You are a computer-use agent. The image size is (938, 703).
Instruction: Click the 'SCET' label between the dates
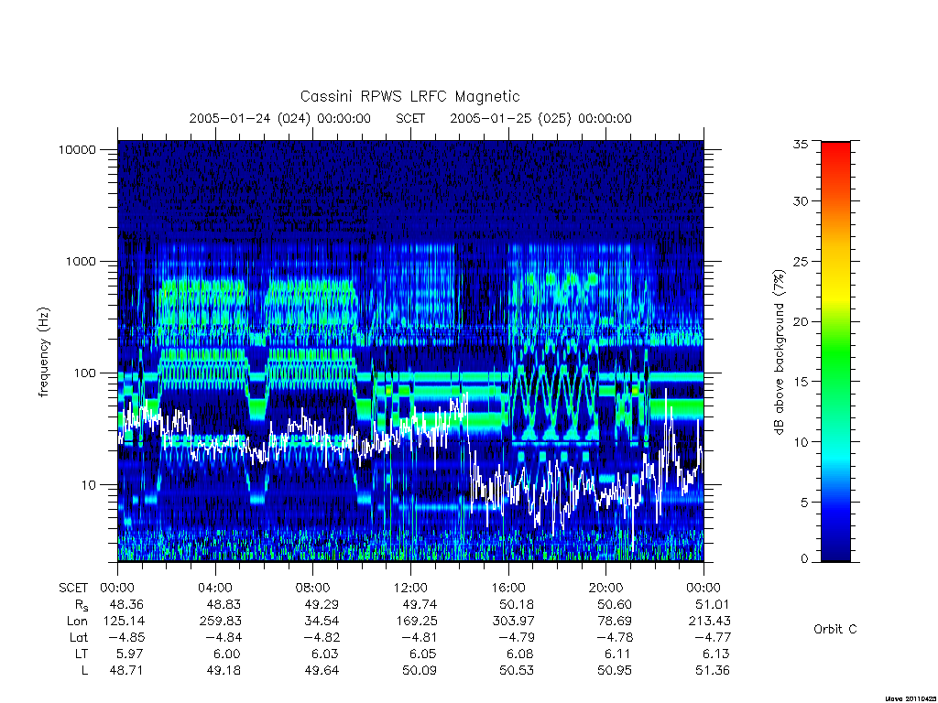click(410, 118)
